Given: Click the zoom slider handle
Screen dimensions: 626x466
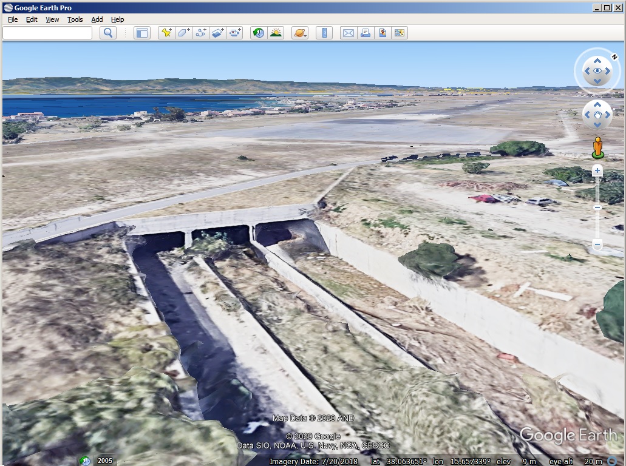Looking at the screenshot, I should pyautogui.click(x=597, y=208).
